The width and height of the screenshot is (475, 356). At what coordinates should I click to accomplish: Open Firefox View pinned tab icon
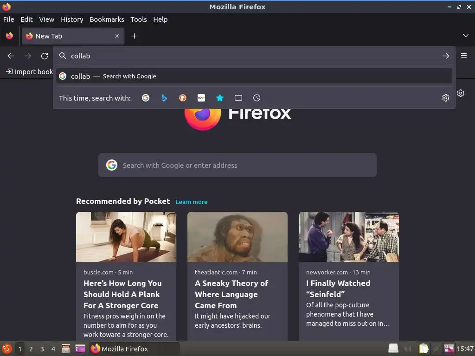click(9, 36)
